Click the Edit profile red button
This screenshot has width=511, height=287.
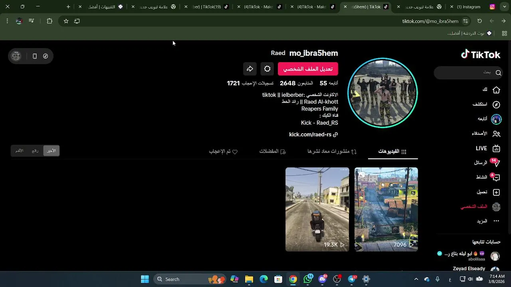(x=308, y=69)
